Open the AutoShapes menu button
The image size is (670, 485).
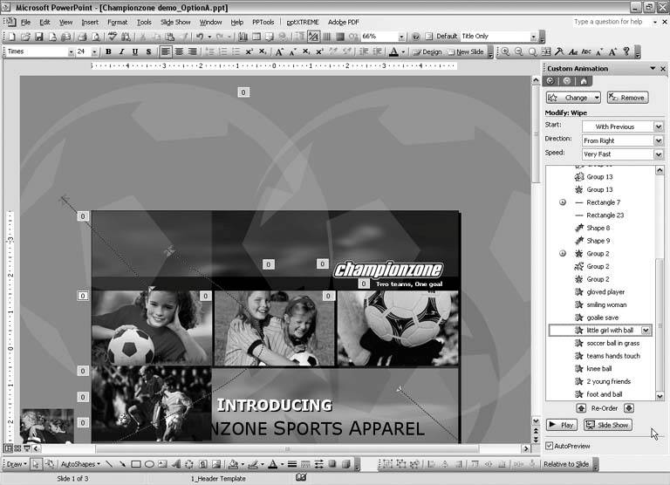click(80, 464)
